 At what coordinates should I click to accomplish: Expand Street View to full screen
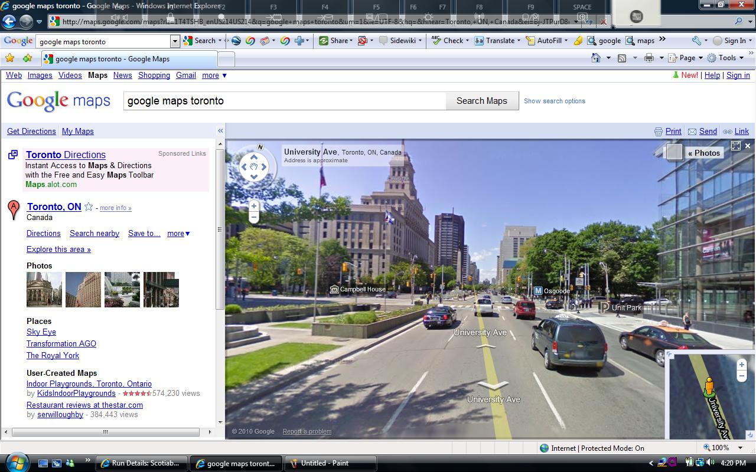click(736, 146)
